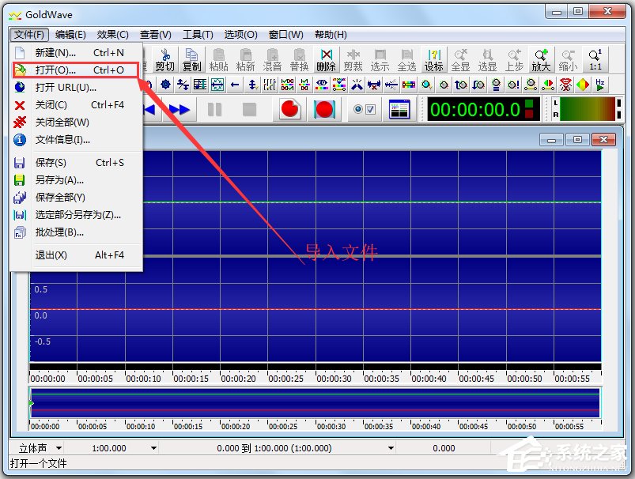Screen dimensions: 635x479
Task: Click the GoldWave title bar app icon
Action: click(x=15, y=15)
